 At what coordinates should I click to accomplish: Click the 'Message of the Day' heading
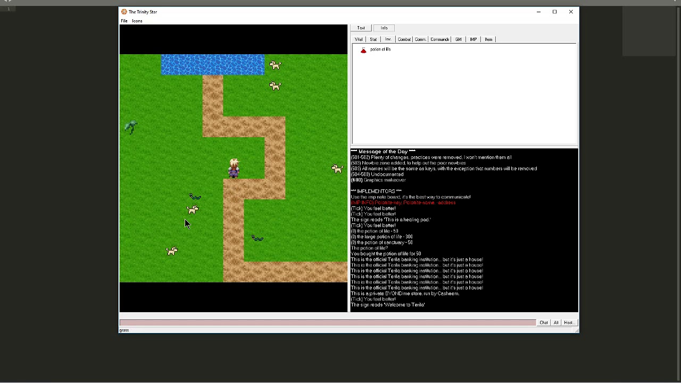383,152
